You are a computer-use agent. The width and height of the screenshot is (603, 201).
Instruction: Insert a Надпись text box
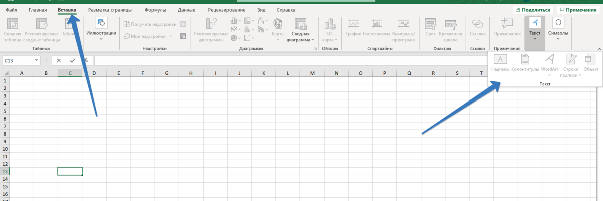(500, 63)
